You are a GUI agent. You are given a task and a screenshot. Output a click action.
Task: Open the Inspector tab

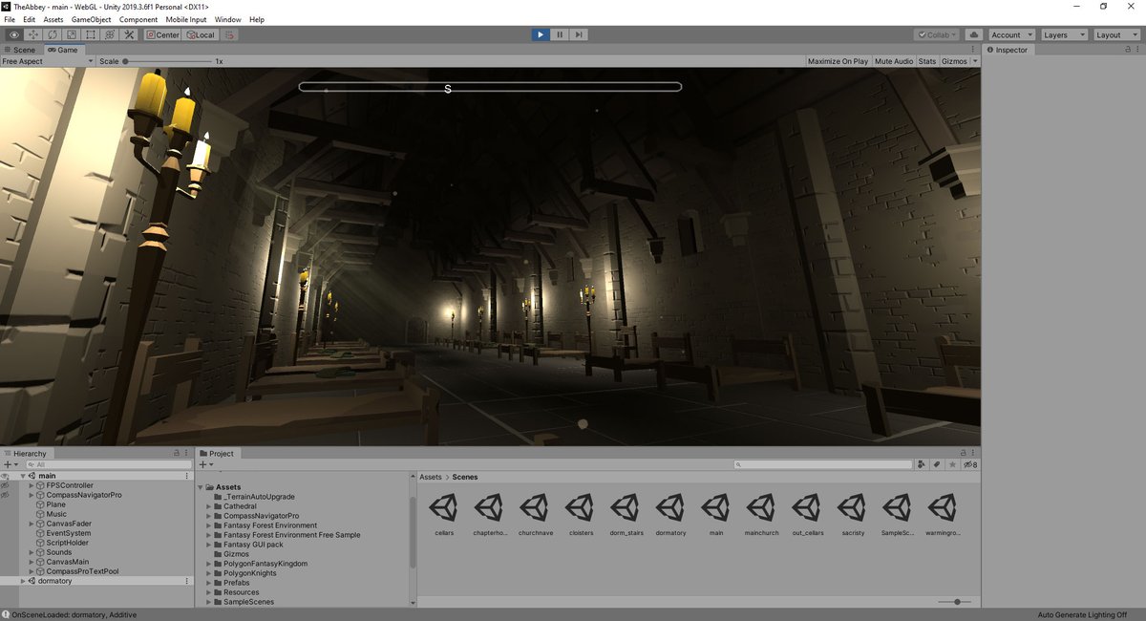point(1008,50)
